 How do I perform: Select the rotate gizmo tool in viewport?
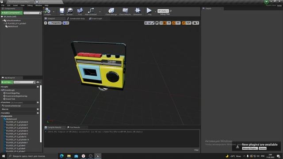[149, 23]
